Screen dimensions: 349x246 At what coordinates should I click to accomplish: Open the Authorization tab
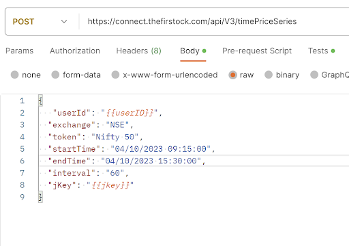coord(75,51)
